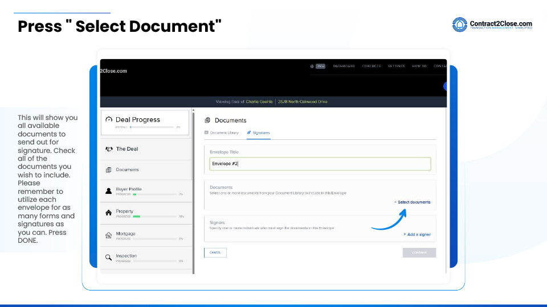Switch to the Document Library tab
The height and width of the screenshot is (307, 547).
point(221,132)
